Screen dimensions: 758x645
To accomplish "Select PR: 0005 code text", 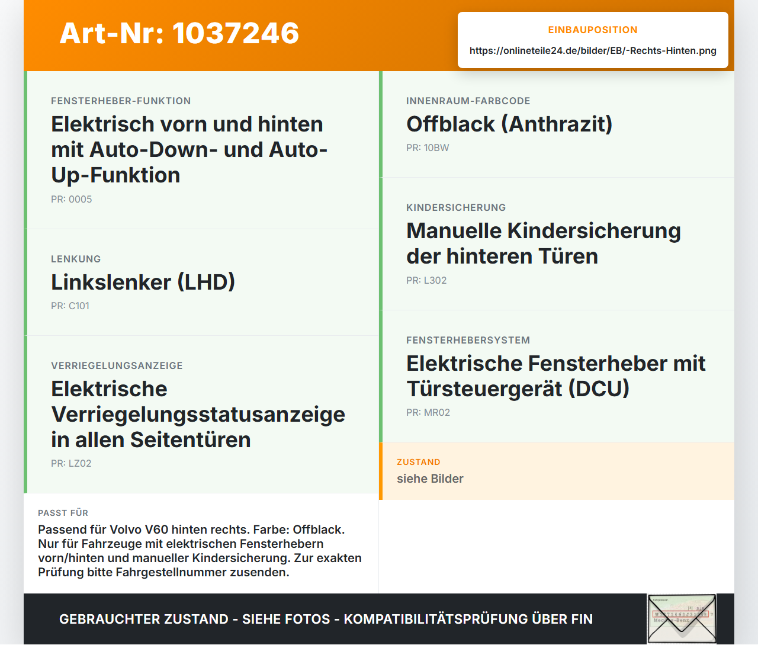I will [x=72, y=199].
